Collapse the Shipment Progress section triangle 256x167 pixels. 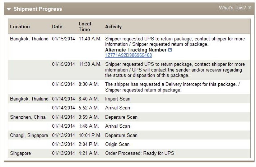(x=9, y=9)
